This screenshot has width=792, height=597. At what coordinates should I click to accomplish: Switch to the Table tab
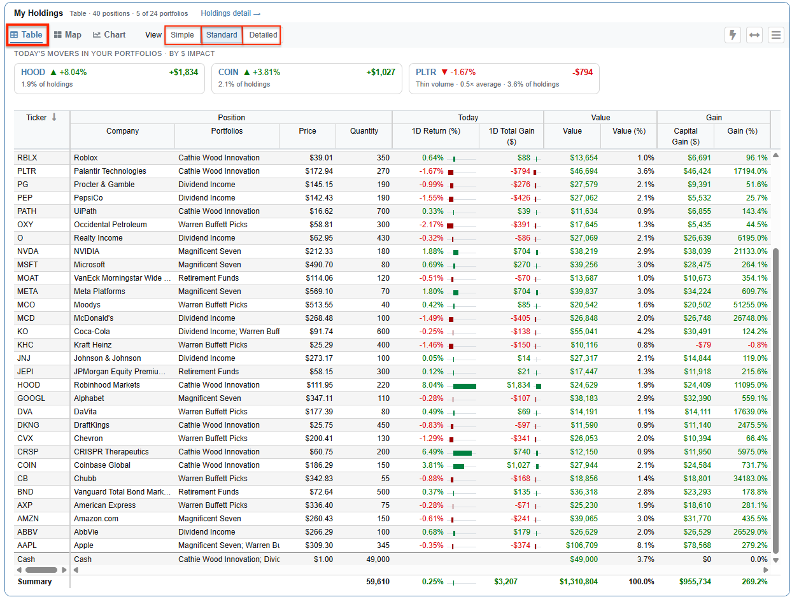(27, 35)
